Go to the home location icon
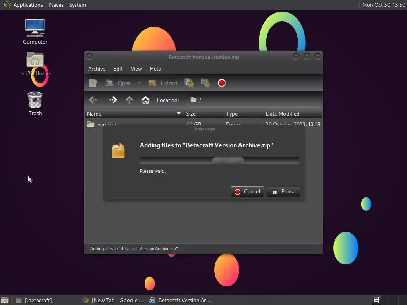Viewport: 407px width, 305px height. [x=145, y=100]
